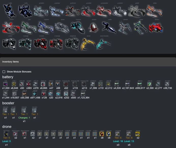Select the EMP-M01 mine icon
This screenshot has width=176, height=148.
(x=57, y=84)
